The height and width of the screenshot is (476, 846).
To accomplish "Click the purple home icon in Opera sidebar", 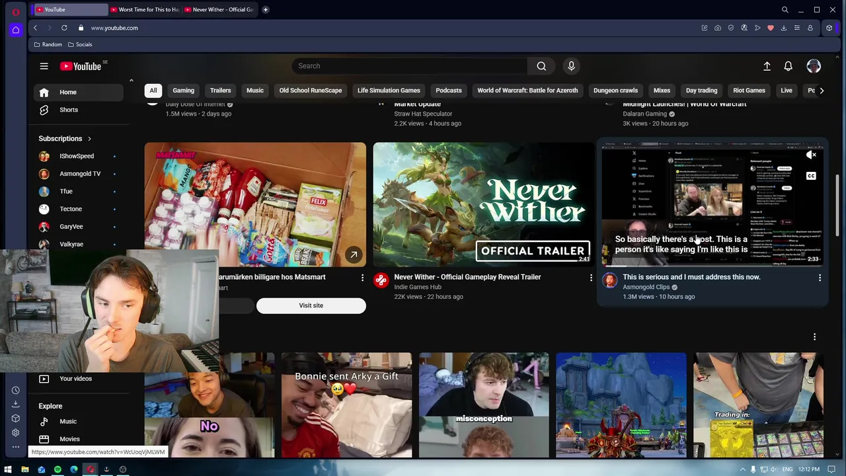I will coord(16,30).
